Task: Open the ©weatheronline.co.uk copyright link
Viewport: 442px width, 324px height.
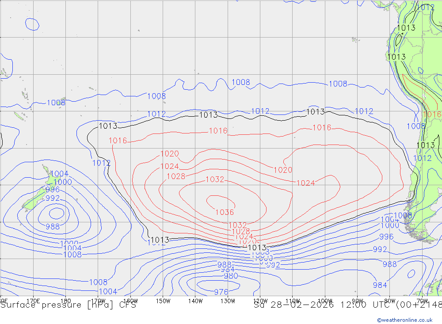Action: pos(405,320)
